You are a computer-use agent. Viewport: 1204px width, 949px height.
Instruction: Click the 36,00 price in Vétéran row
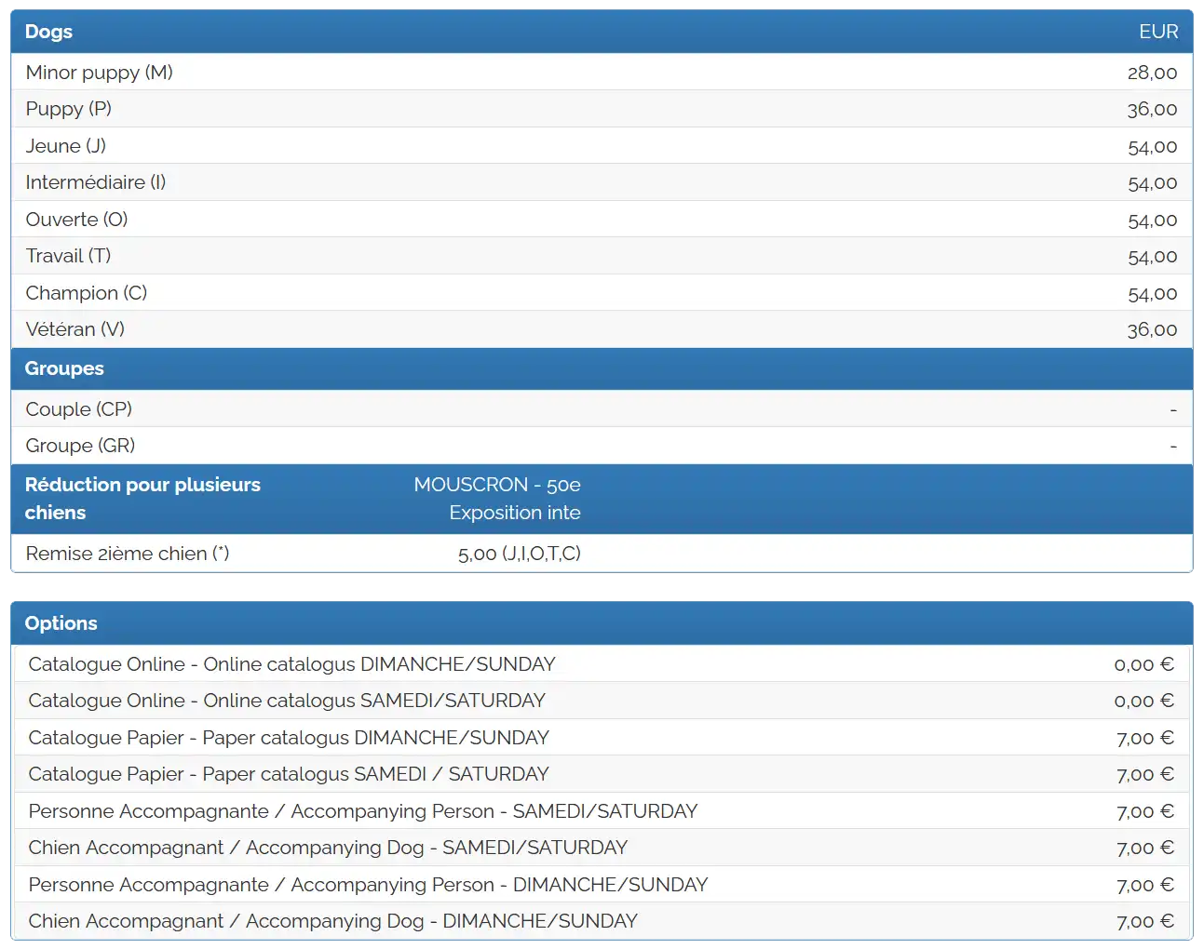1152,329
